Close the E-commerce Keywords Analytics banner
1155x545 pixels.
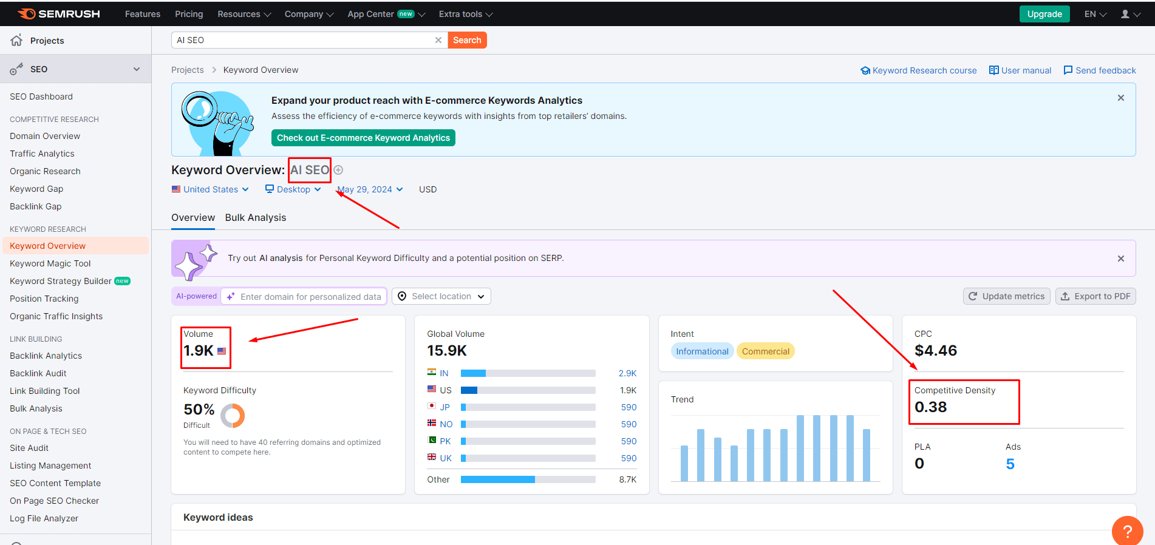tap(1121, 98)
